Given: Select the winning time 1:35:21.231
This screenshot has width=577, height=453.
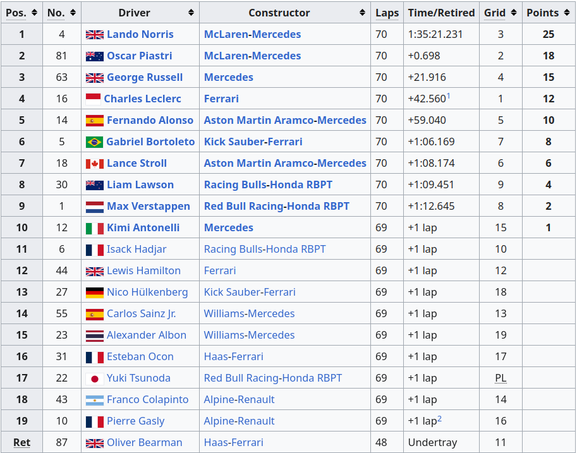Looking at the screenshot, I should pos(435,34).
